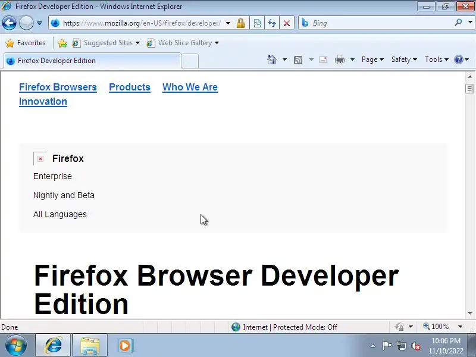Click the status bar privacy lock icon
The image size is (476, 357).
point(399,327)
